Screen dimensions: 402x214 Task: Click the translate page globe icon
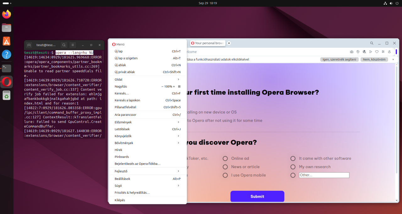coord(364,52)
